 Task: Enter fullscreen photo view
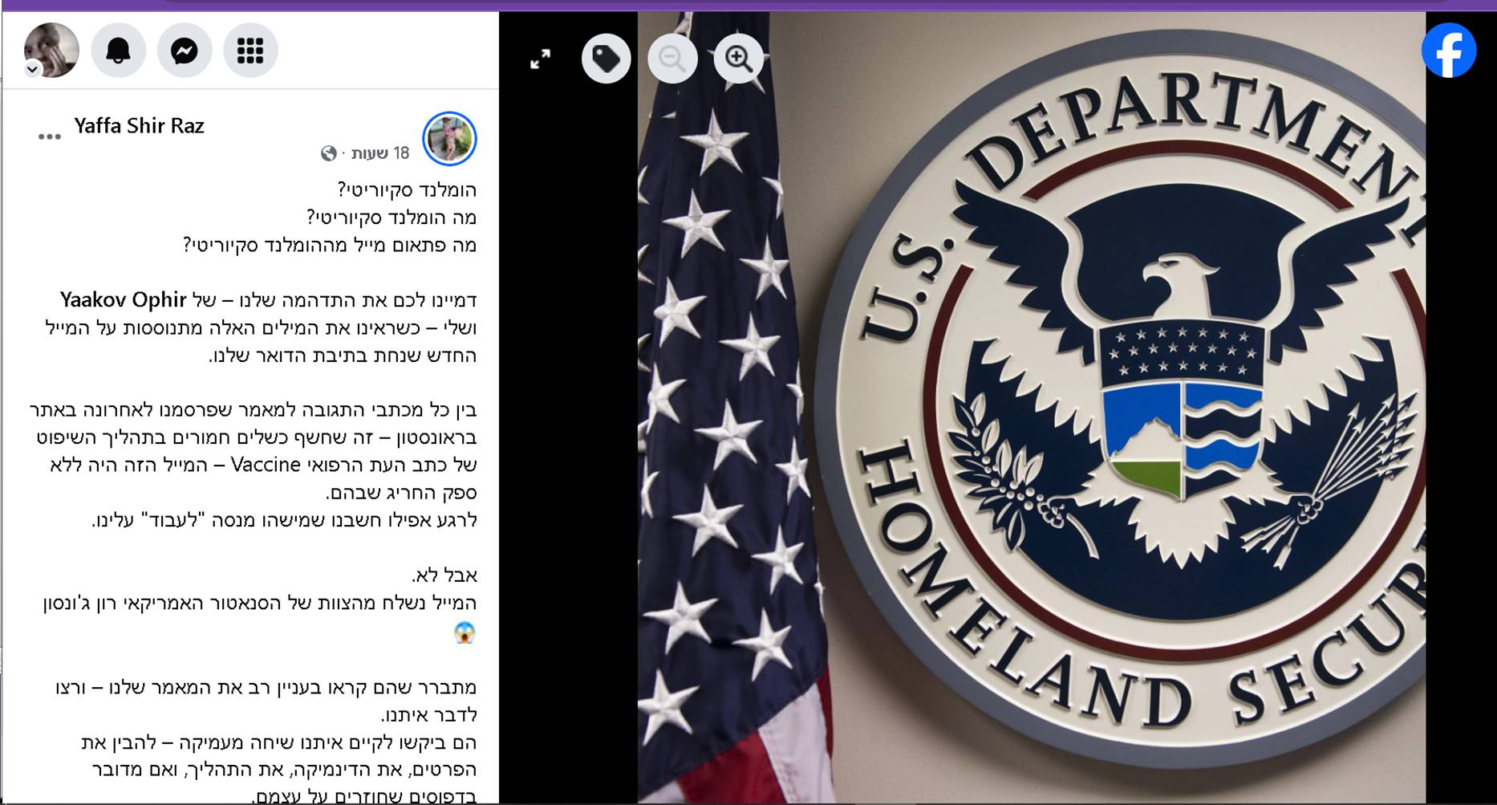click(541, 59)
